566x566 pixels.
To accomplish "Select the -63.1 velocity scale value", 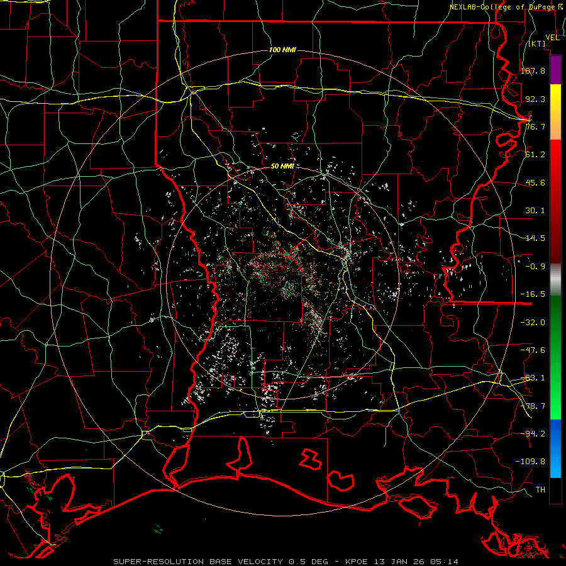I will click(x=533, y=378).
